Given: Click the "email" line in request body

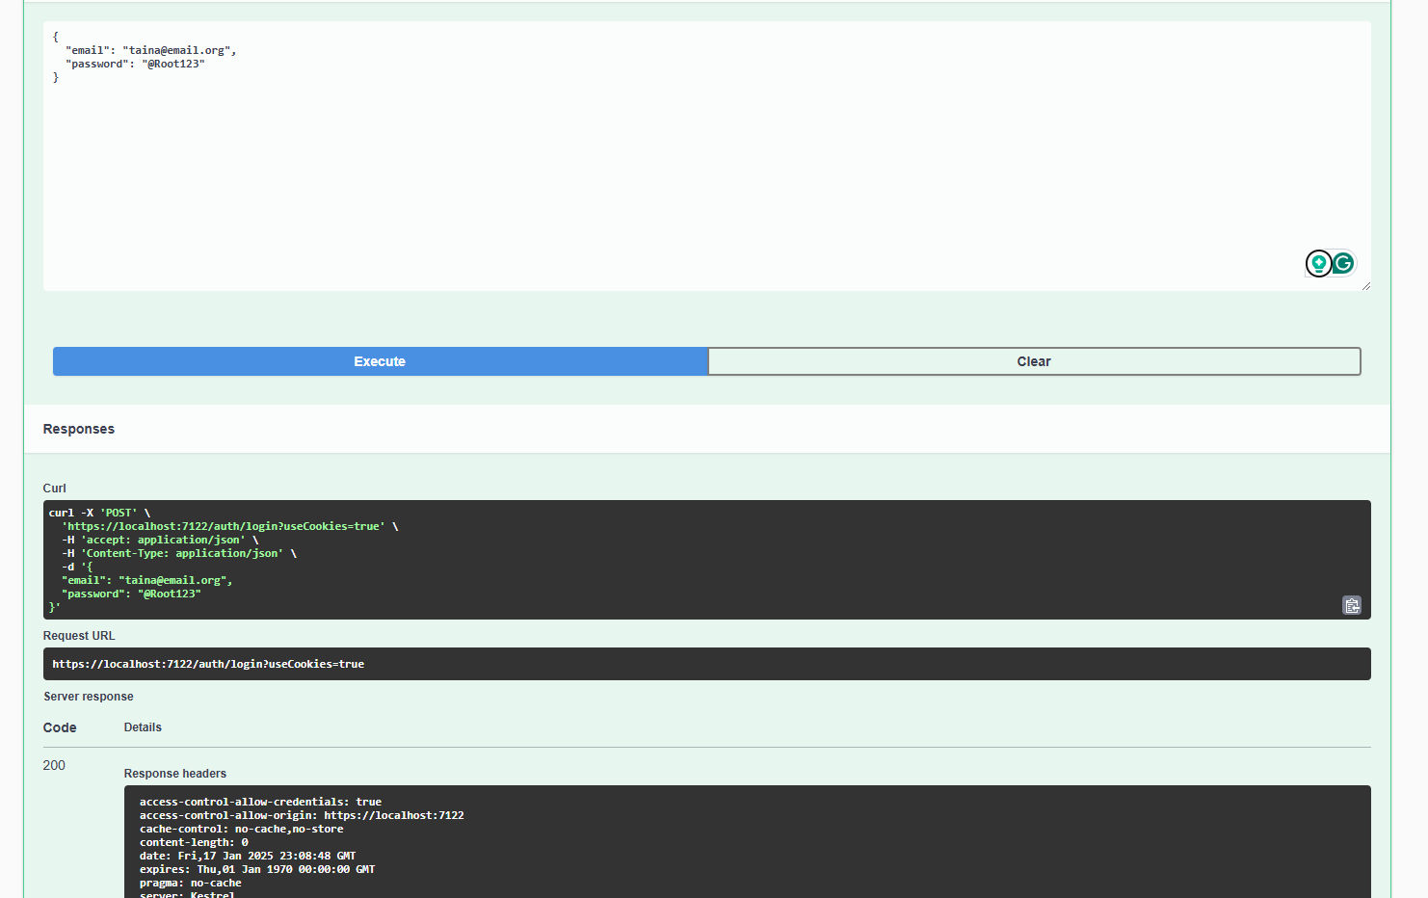Looking at the screenshot, I should coord(151,50).
